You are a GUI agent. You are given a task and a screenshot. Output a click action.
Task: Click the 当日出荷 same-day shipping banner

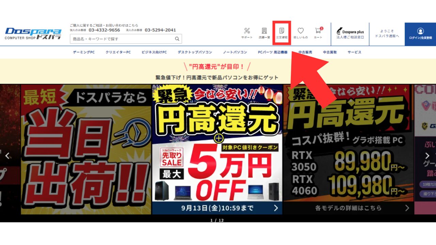tap(86, 150)
